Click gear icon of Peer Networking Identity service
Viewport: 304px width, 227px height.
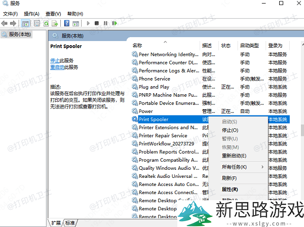(135, 54)
